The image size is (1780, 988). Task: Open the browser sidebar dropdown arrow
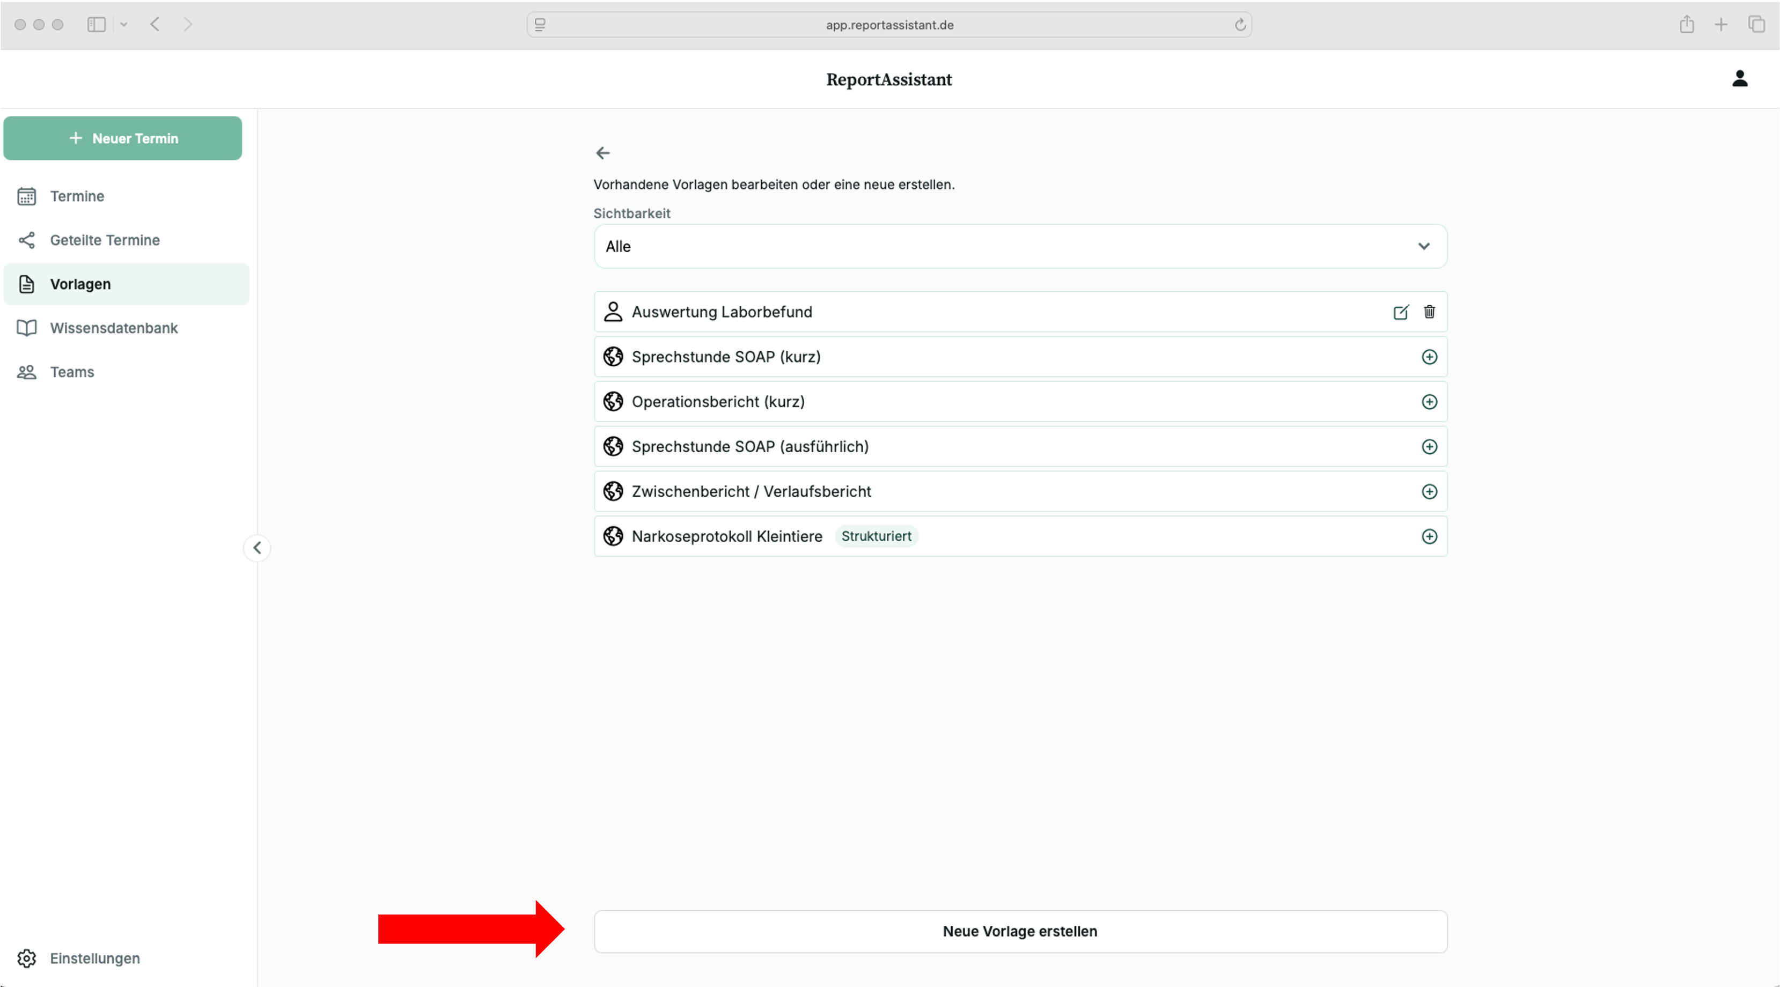click(124, 24)
